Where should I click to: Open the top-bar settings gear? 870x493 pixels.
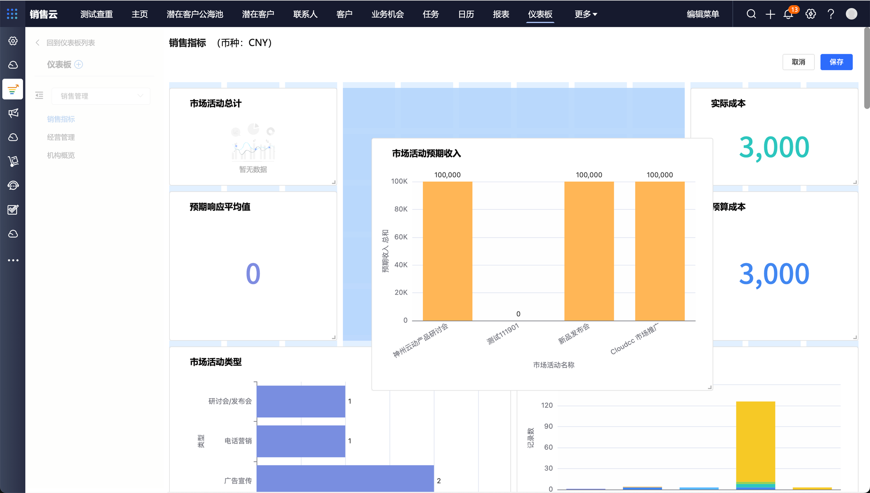coord(810,14)
